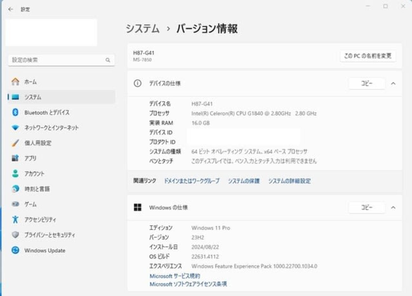Open プライバシーとセキュリティ via its shield icon
This screenshot has height=296, width=412.
coord(15,235)
